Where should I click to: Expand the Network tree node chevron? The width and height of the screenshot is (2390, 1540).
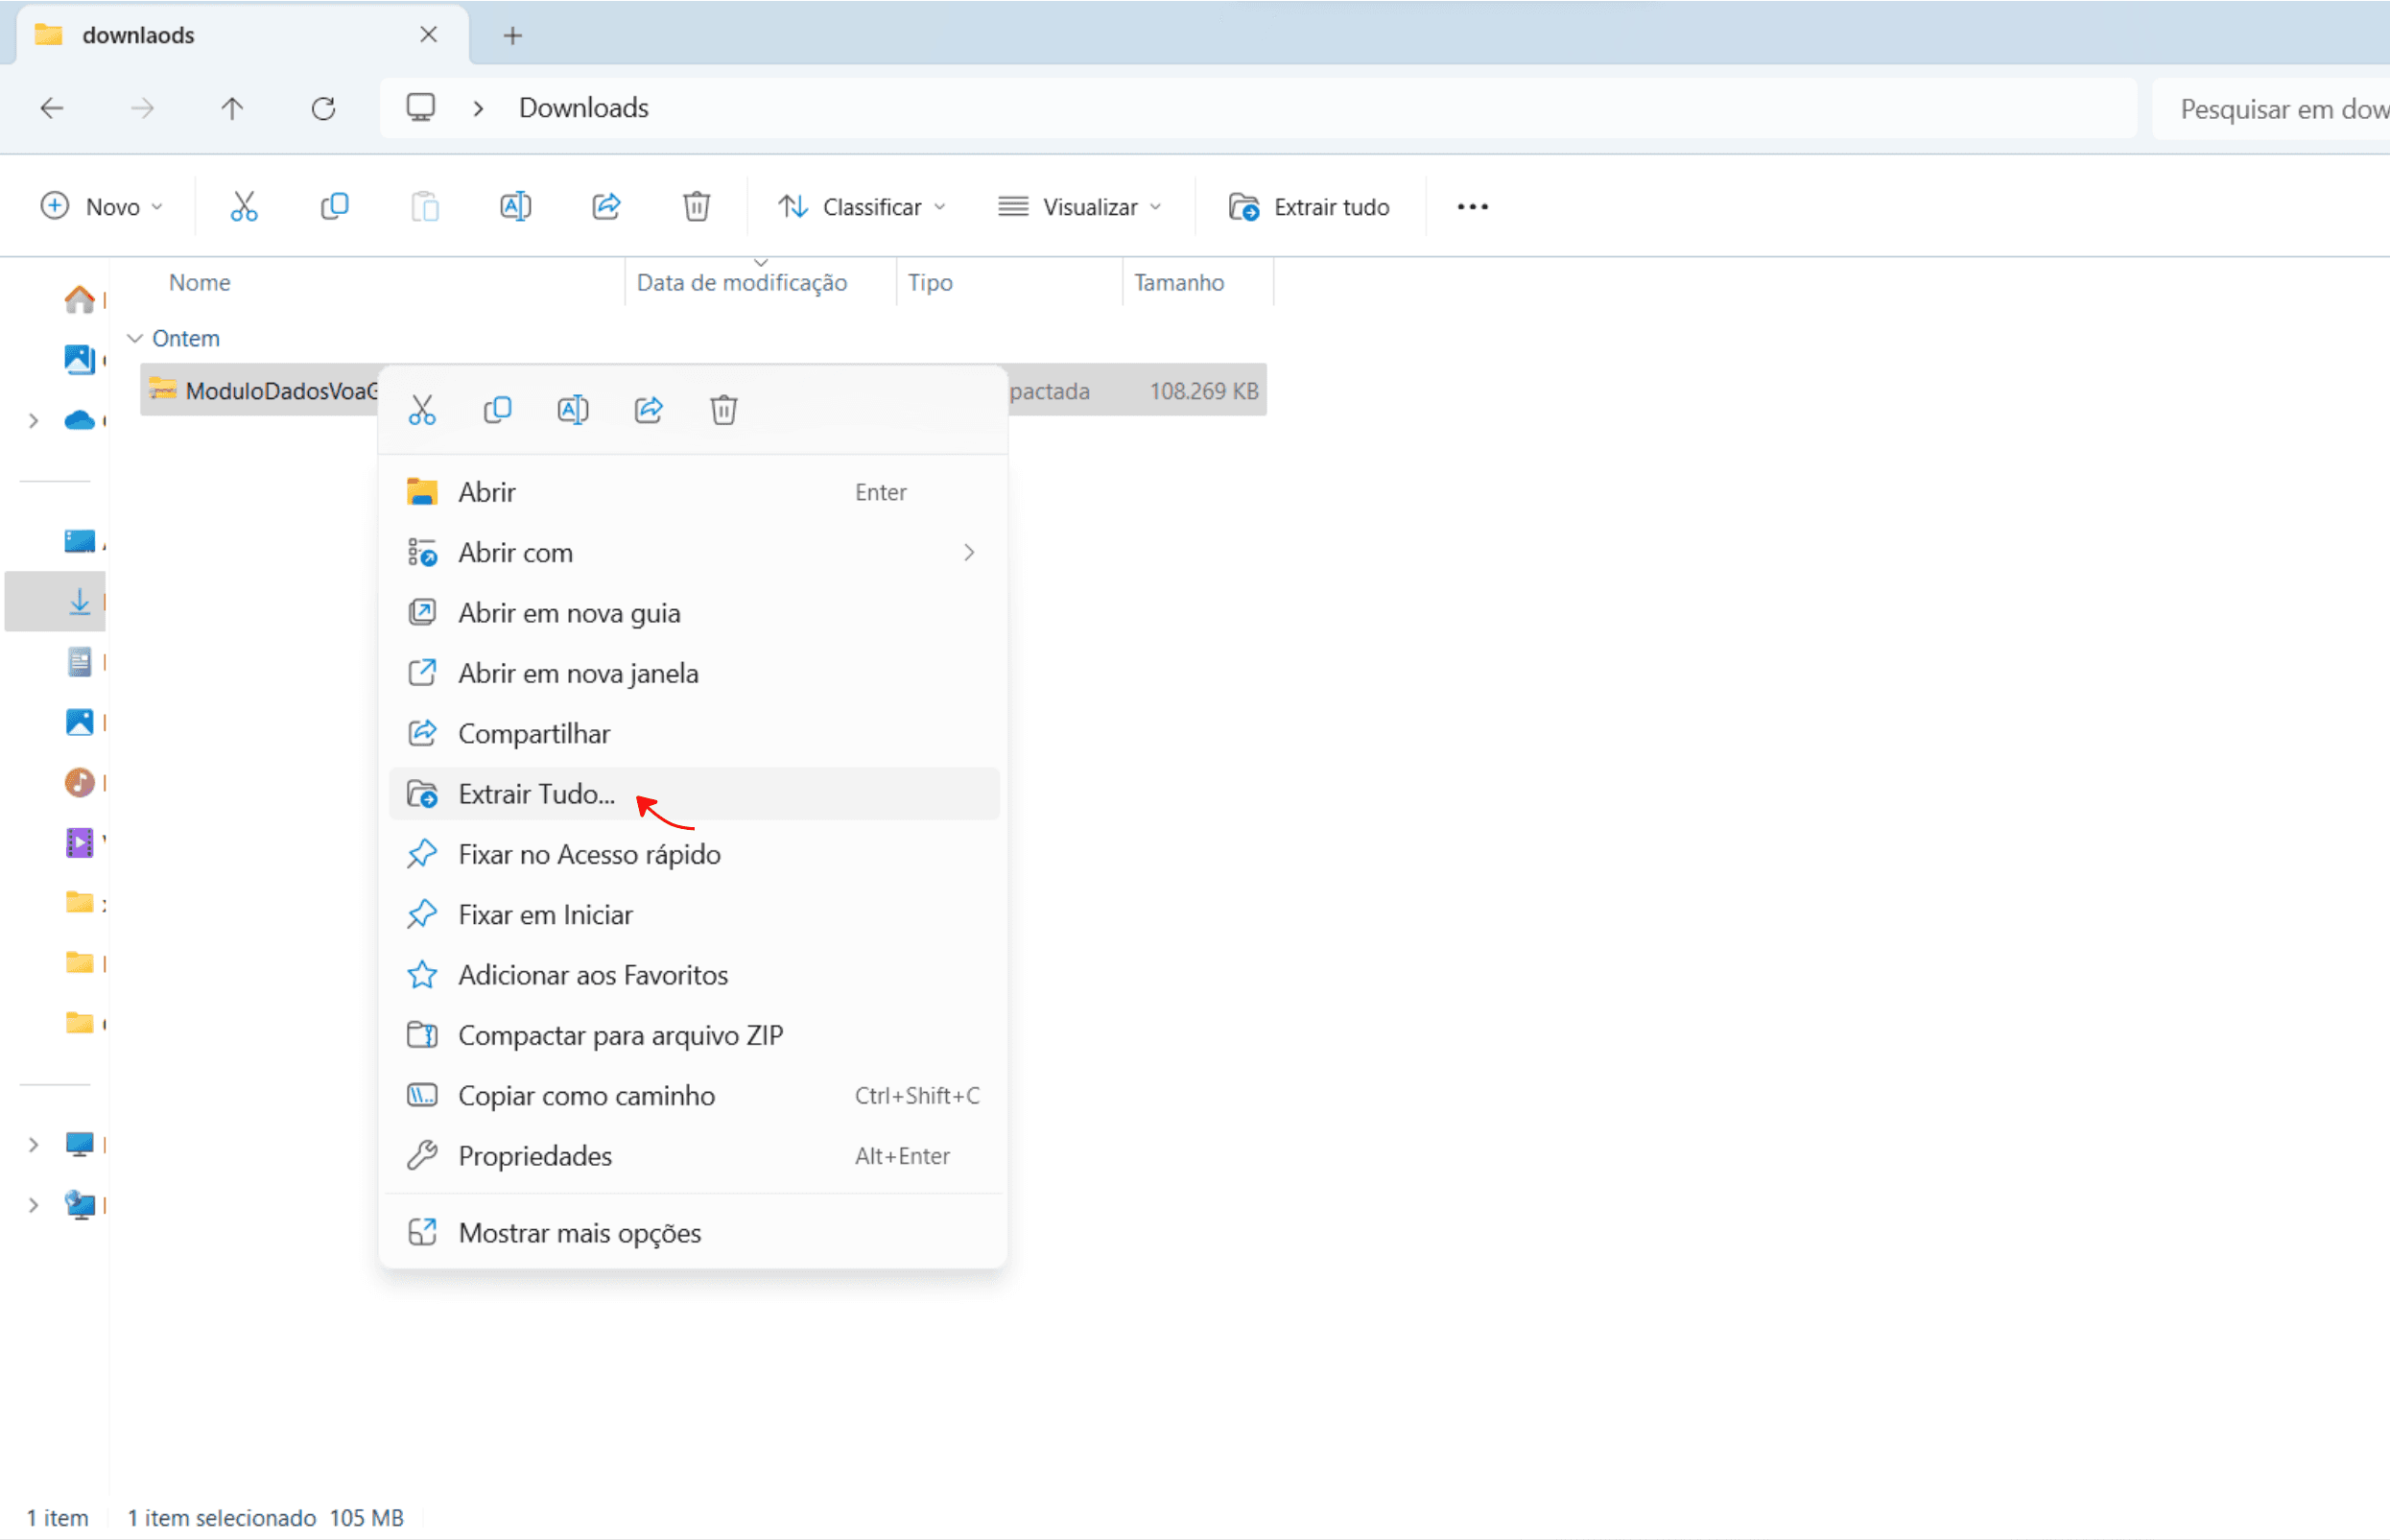[33, 1204]
